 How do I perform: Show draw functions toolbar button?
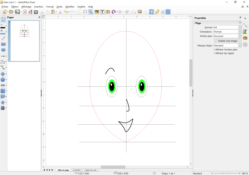click(x=168, y=12)
